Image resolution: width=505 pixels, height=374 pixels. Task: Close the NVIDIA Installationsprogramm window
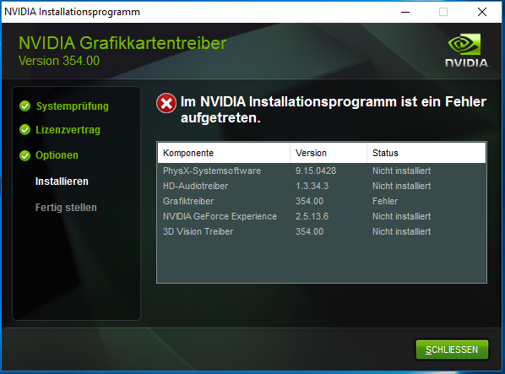tap(482, 12)
